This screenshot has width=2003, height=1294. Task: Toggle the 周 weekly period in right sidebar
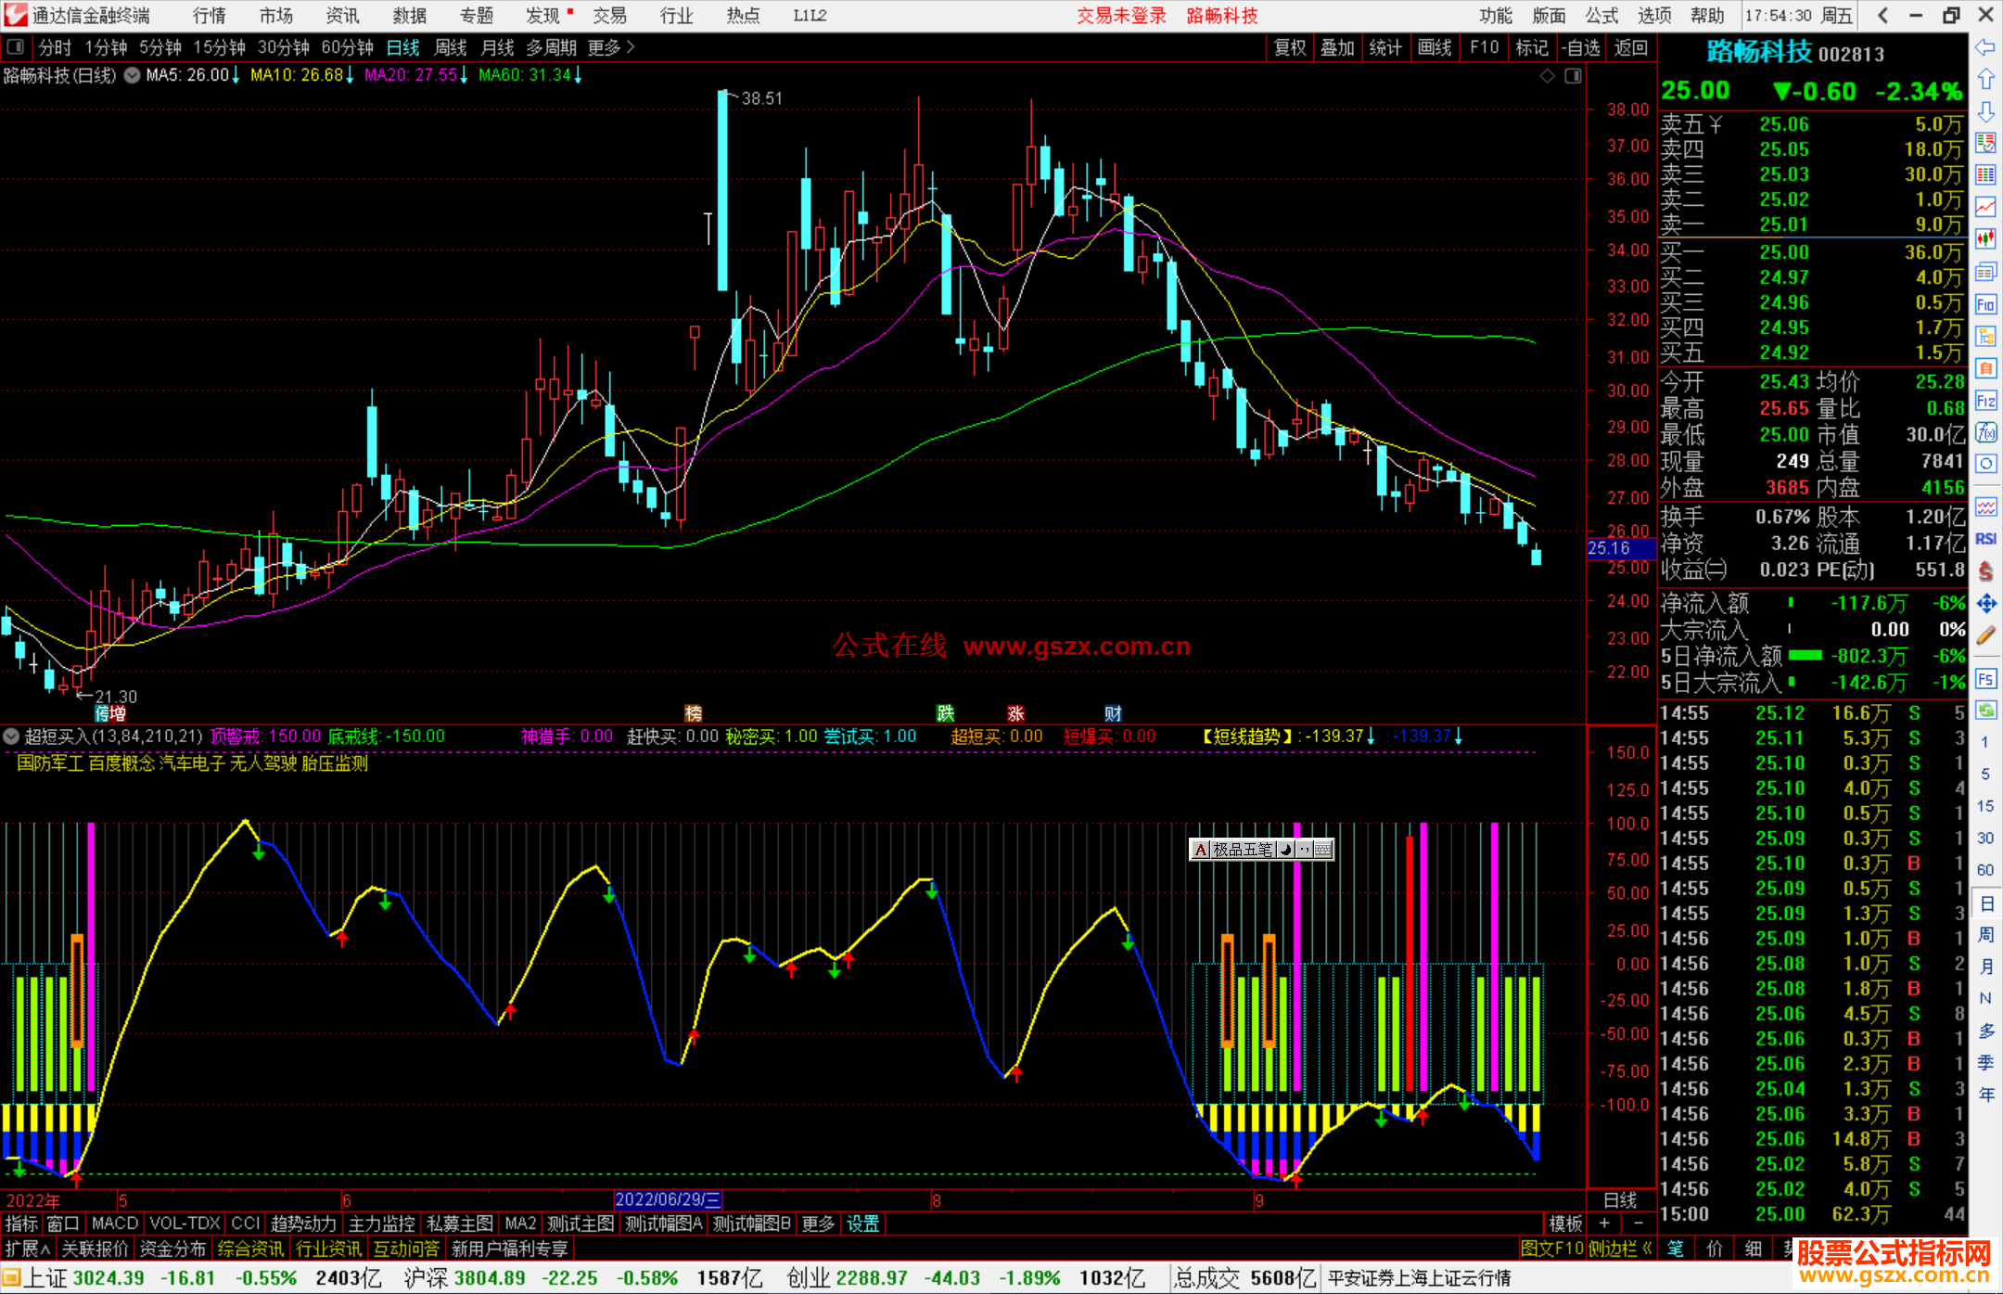(x=1985, y=934)
